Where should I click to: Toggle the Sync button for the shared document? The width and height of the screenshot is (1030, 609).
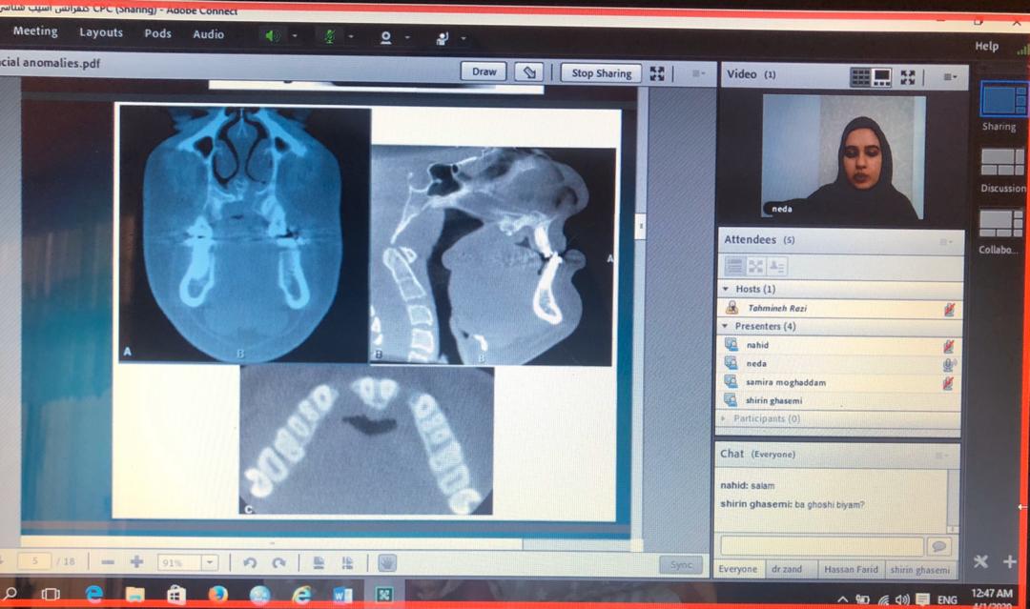680,565
